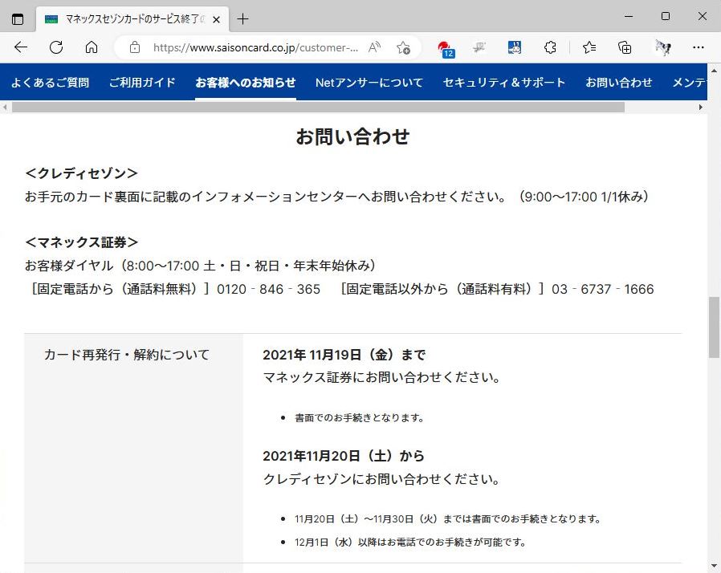Click the ＜マネックス証券＞ heading
The image size is (721, 573).
82,242
